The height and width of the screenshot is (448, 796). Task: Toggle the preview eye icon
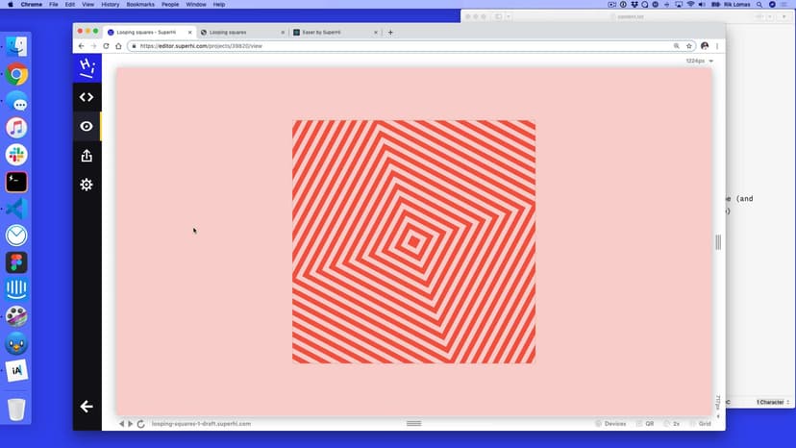pyautogui.click(x=87, y=126)
